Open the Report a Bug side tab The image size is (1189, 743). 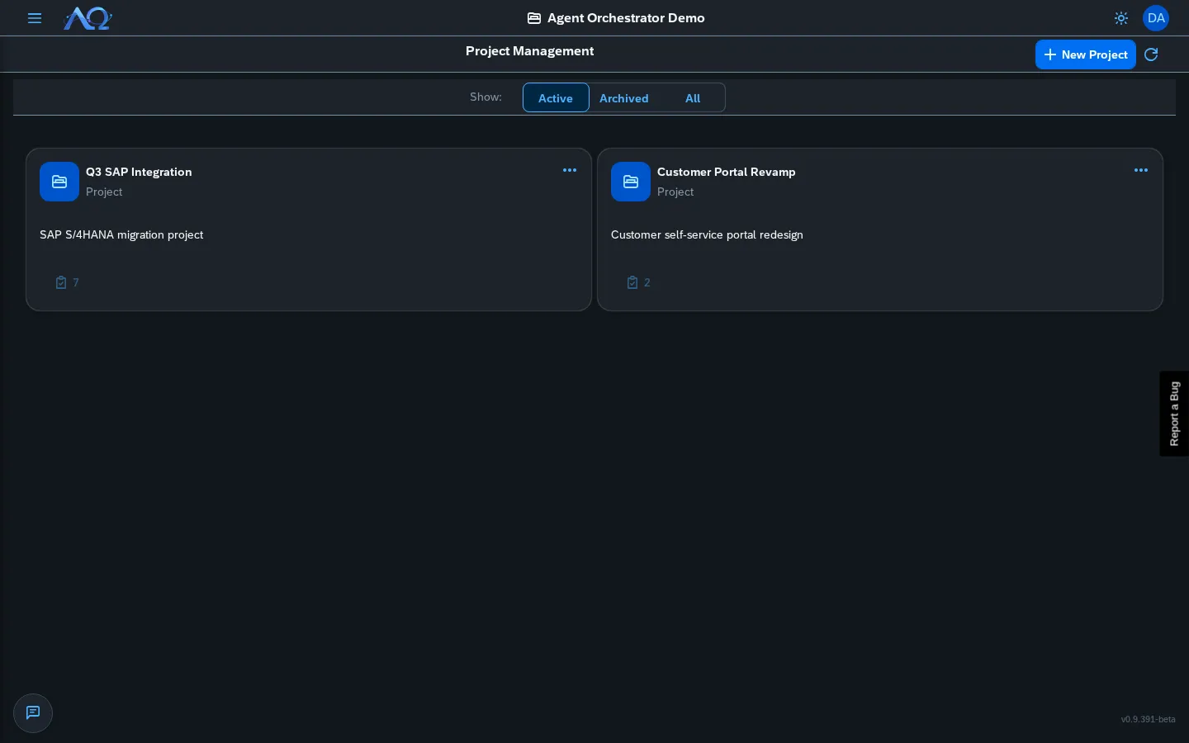click(x=1174, y=414)
